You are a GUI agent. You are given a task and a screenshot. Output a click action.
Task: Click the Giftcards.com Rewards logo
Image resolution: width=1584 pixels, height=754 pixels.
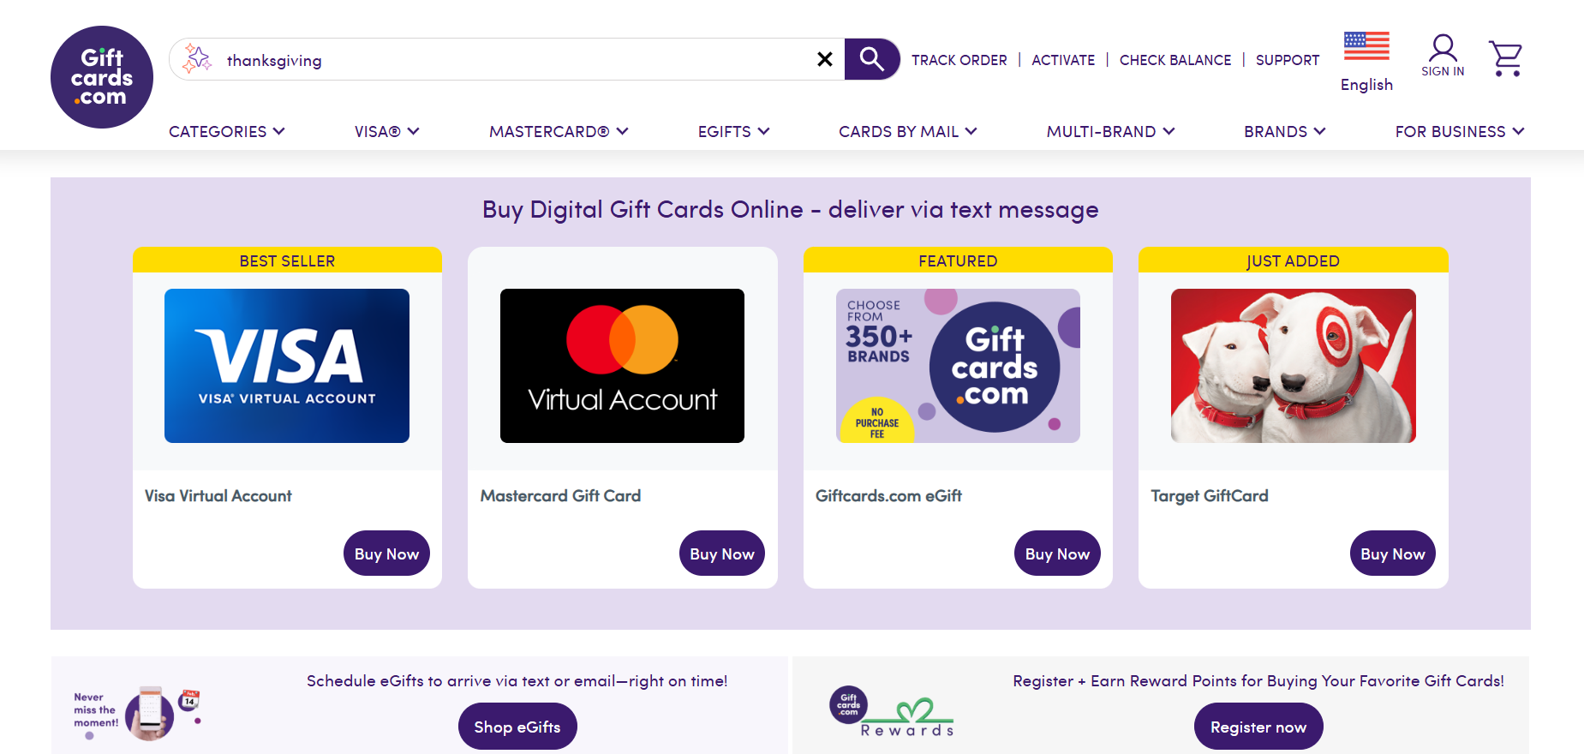pyautogui.click(x=892, y=712)
